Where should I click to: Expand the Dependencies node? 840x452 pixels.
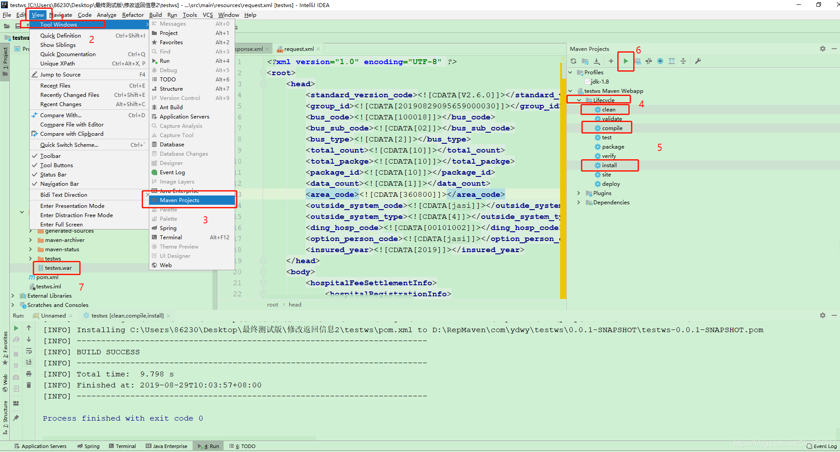coord(579,202)
